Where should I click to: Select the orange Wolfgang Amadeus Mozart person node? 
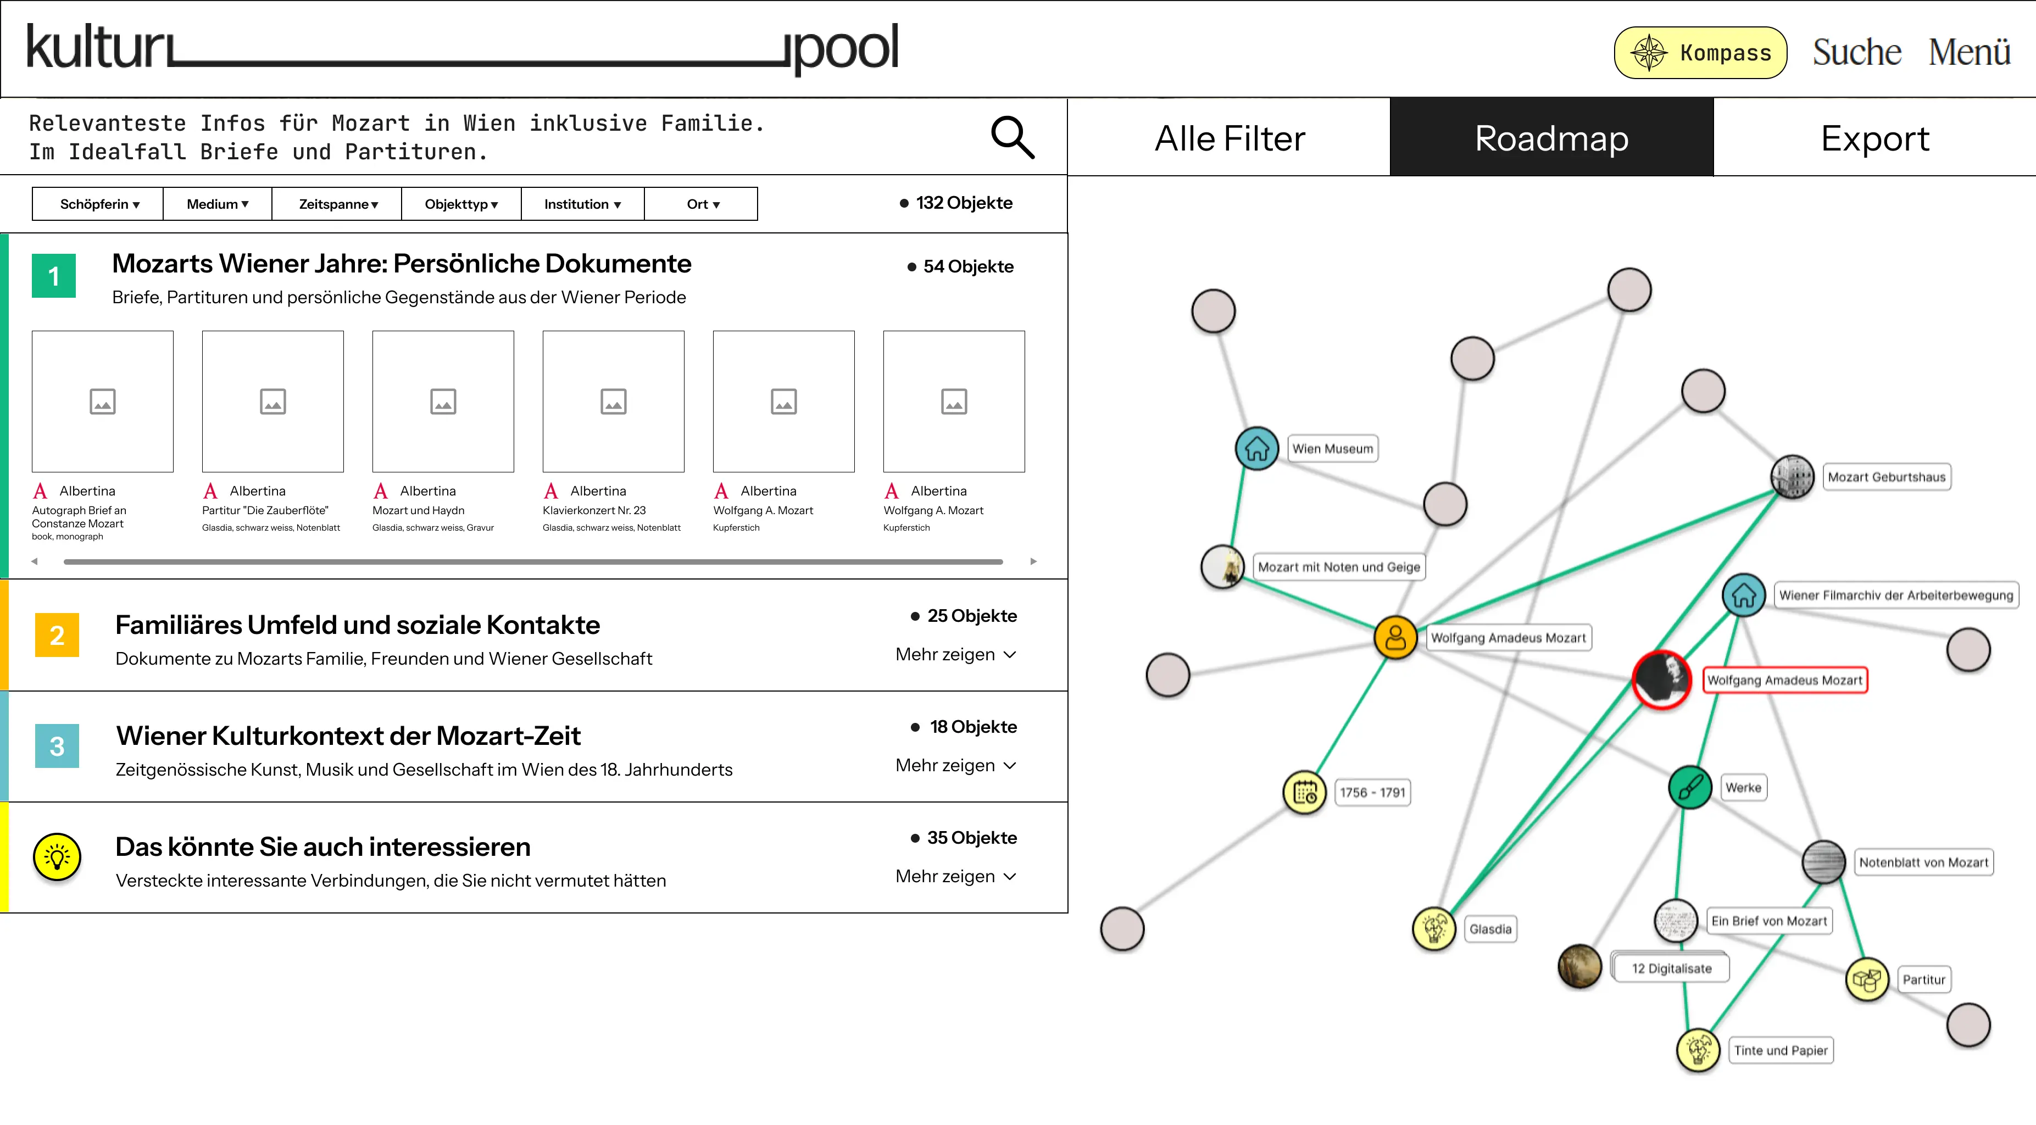pyautogui.click(x=1395, y=638)
